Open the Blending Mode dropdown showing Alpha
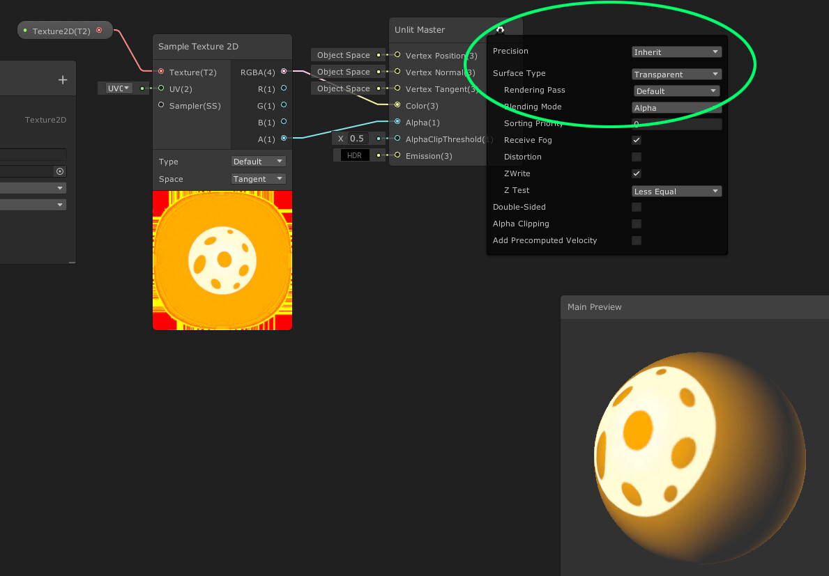This screenshot has width=829, height=576. tap(677, 108)
